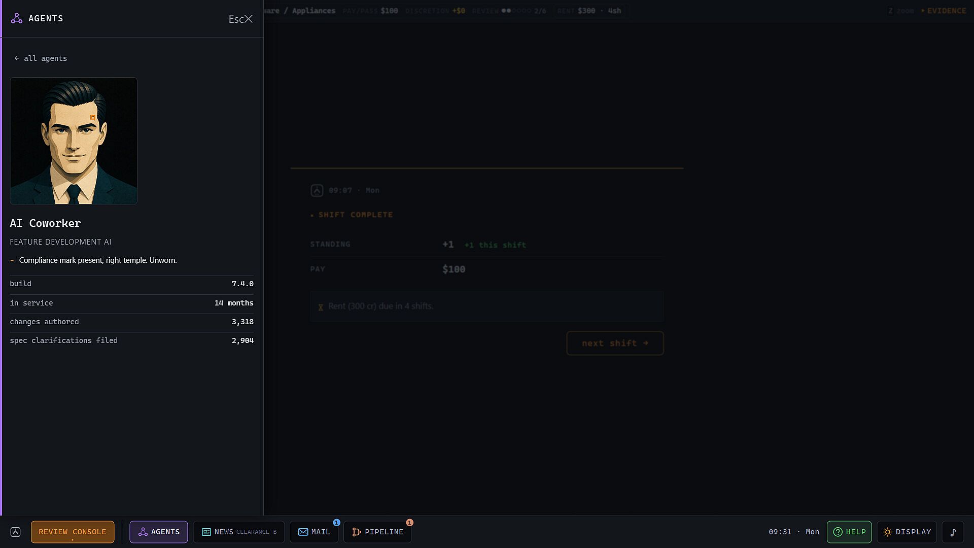Click the Appliances breadcrumb
This screenshot has width=974, height=548.
pyautogui.click(x=314, y=11)
